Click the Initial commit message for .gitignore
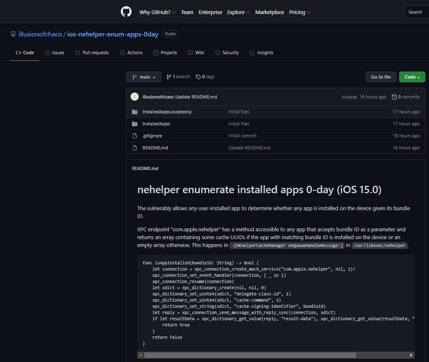 (242, 136)
